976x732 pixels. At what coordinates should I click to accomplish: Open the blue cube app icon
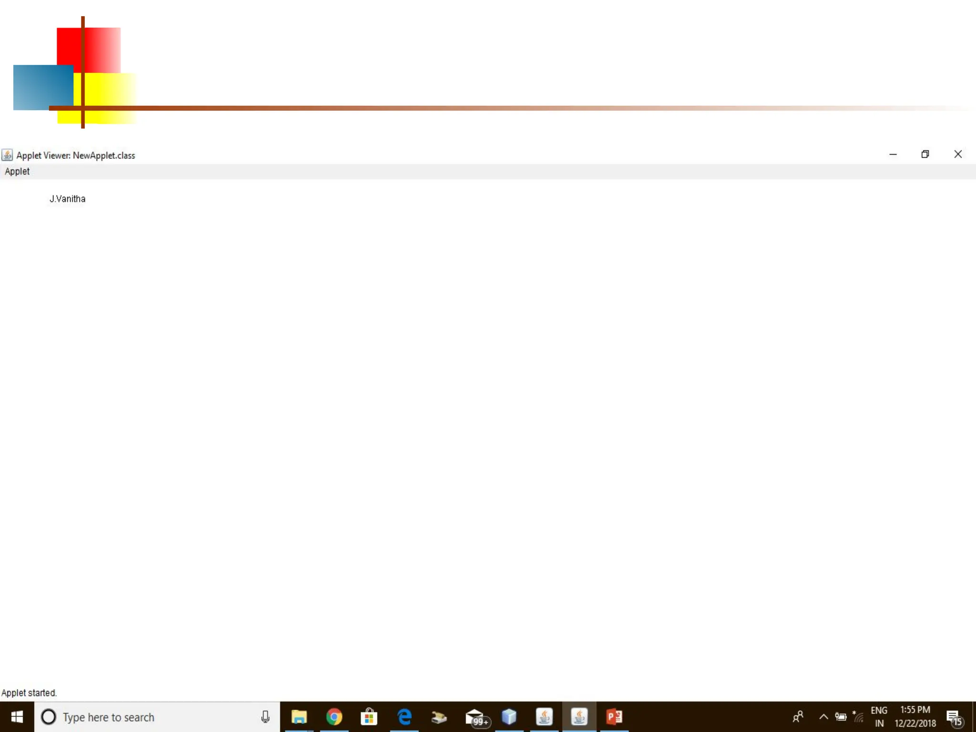509,717
